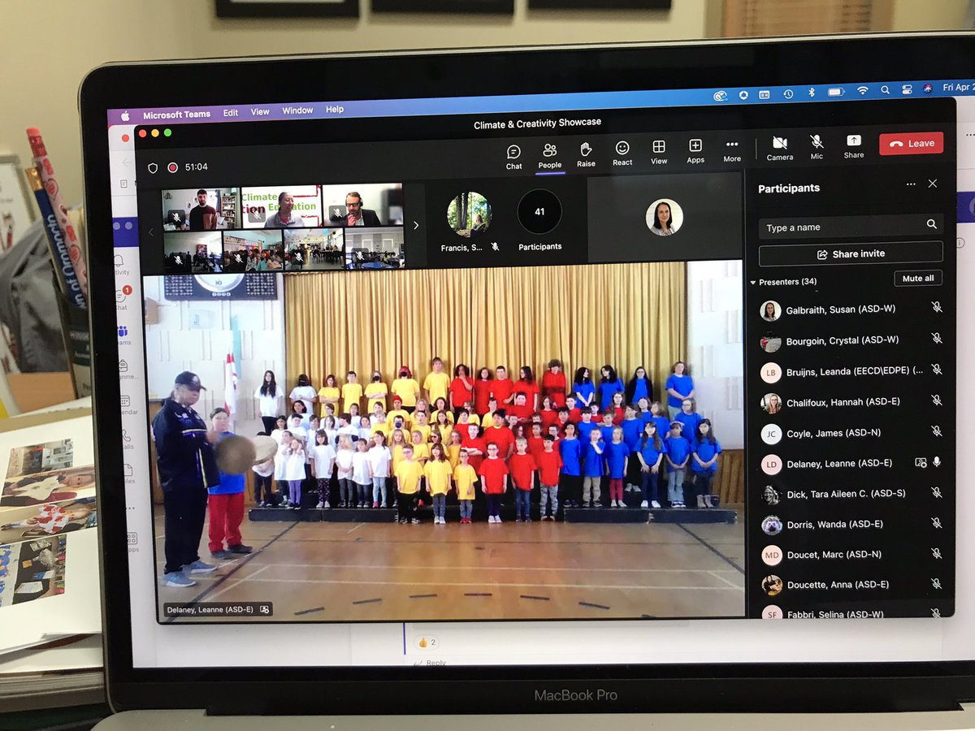Open the Apple menu
Viewport: 975px width, 731px height.
tap(124, 116)
